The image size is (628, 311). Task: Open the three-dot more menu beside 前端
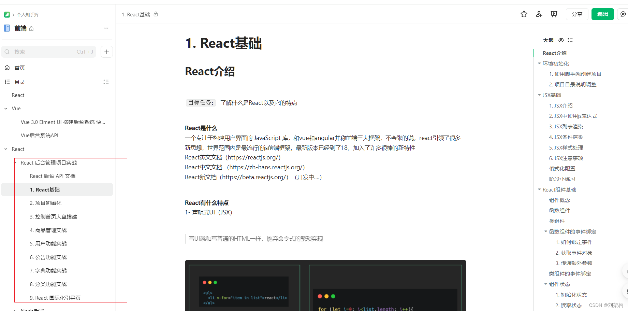point(106,28)
